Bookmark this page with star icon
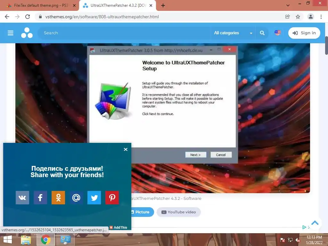 [x=298, y=17]
